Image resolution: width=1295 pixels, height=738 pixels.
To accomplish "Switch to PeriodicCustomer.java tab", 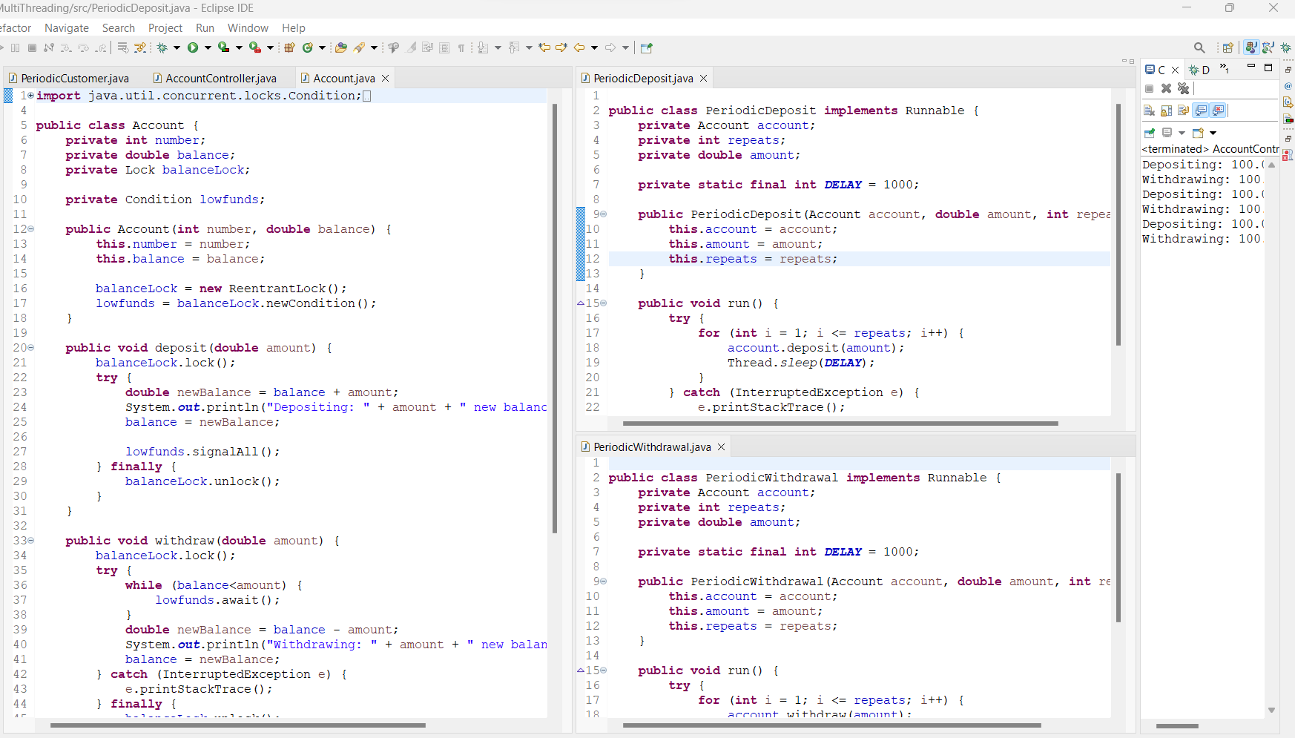I will [68, 78].
